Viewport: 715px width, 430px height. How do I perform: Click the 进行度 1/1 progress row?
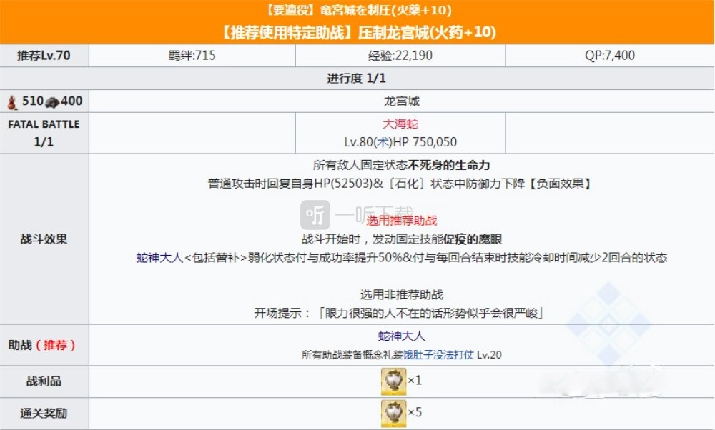(x=357, y=79)
